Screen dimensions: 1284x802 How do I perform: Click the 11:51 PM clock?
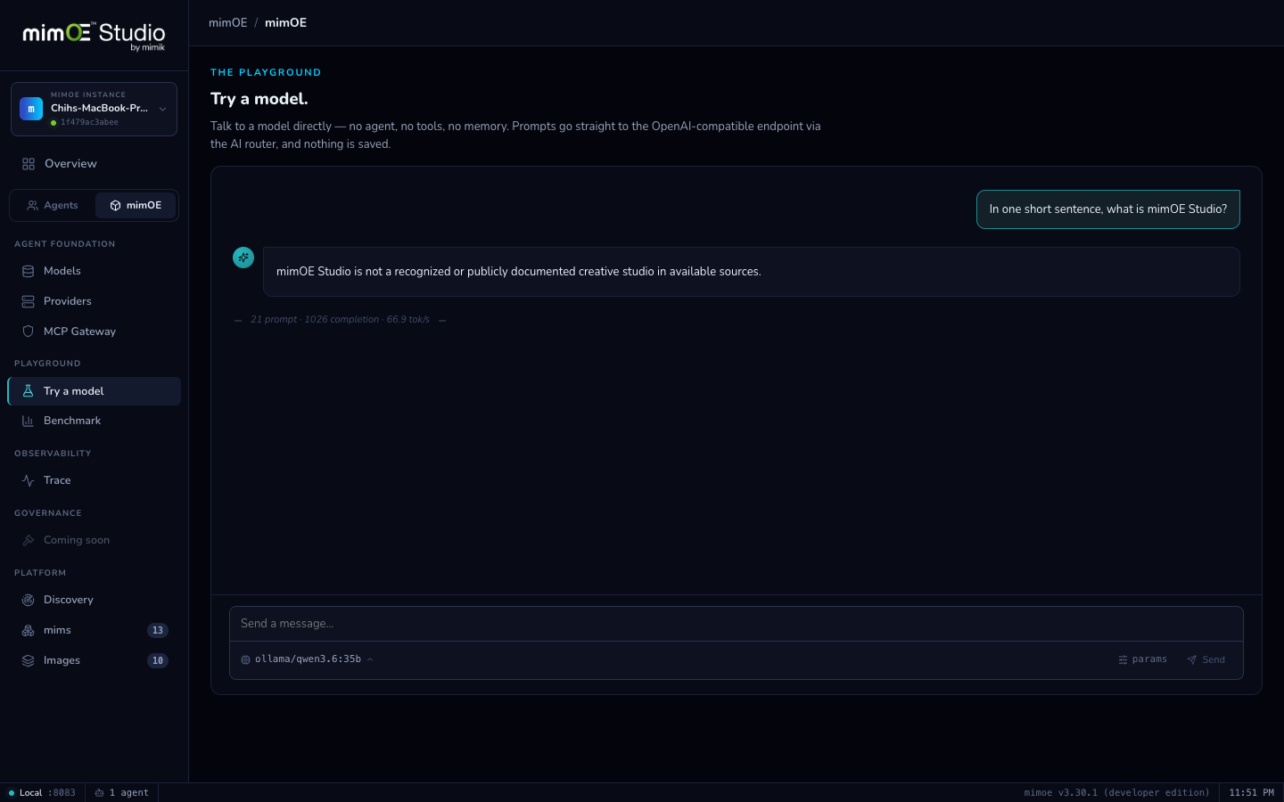point(1251,792)
